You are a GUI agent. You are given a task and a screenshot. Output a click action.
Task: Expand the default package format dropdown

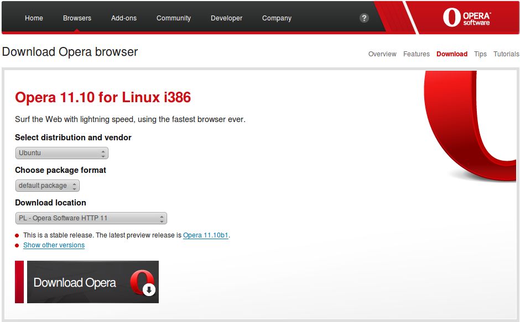click(x=48, y=186)
